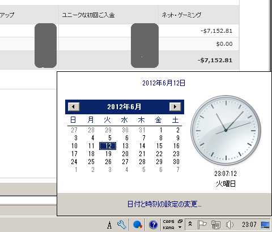Click the blue ball language bar icon

tap(138, 225)
